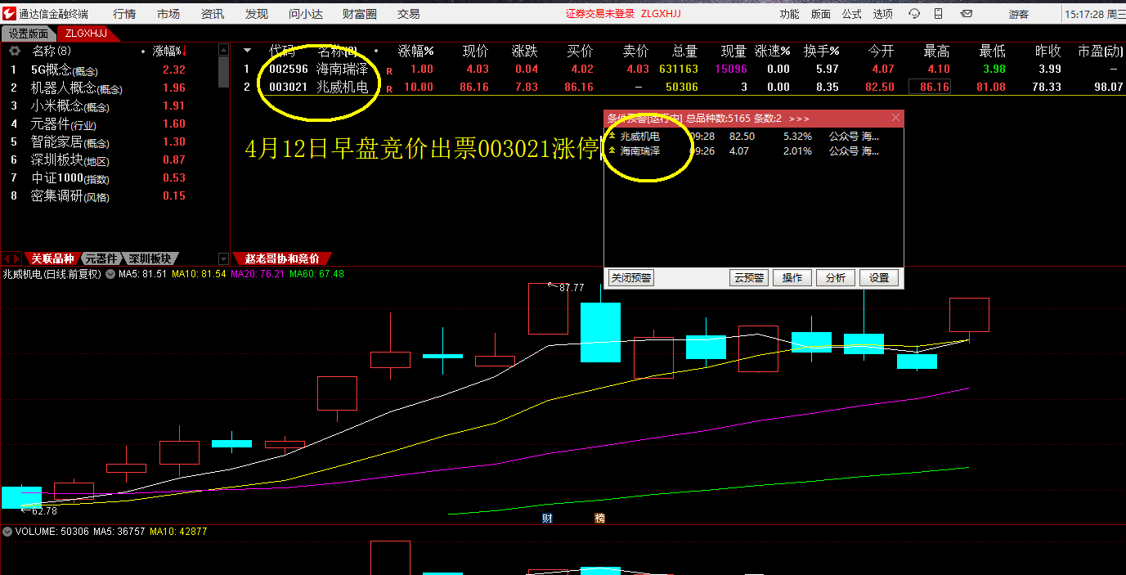Open the 版面 menu

821,14
